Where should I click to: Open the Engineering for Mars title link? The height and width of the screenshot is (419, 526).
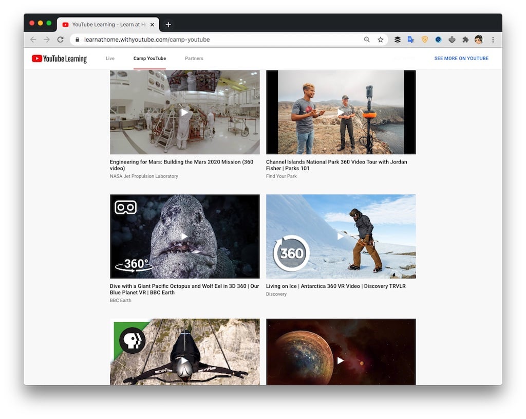point(181,165)
